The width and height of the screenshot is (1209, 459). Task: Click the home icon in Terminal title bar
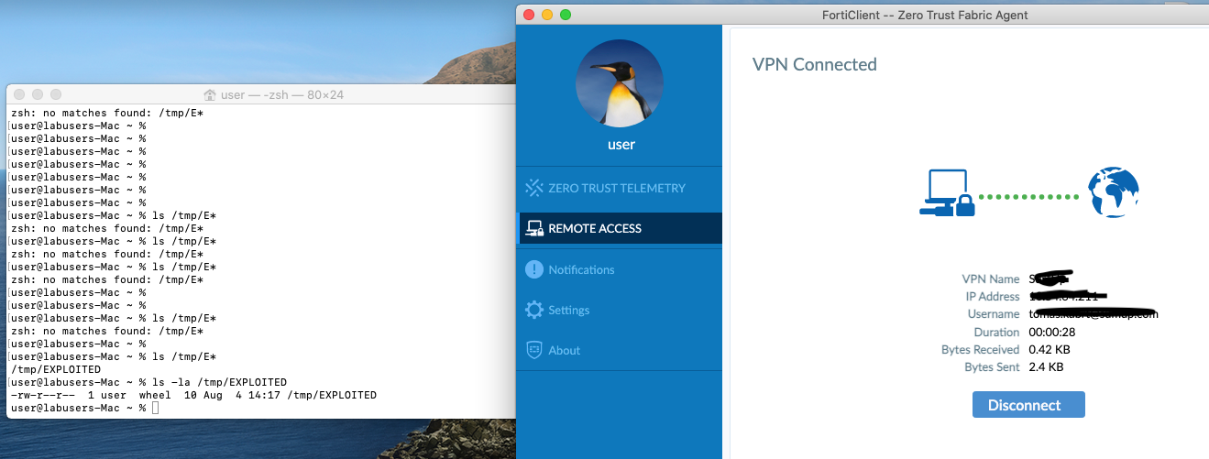coord(210,95)
